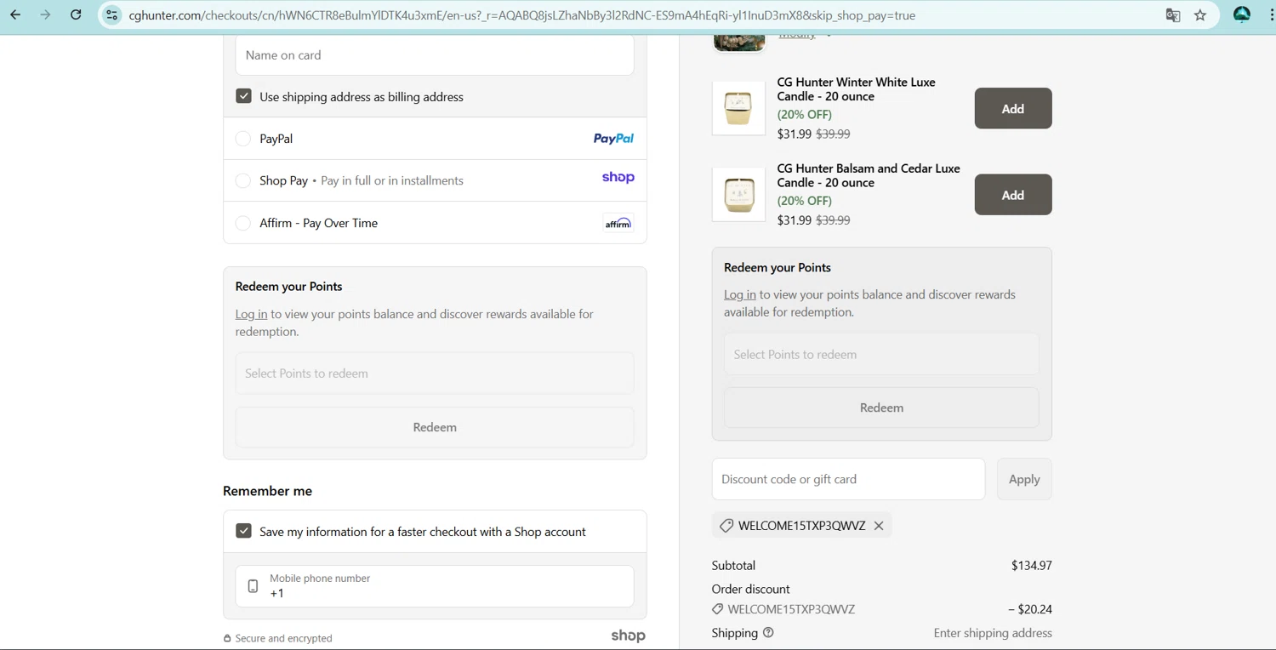Viewport: 1276px width, 650px height.
Task: Expand Select Points to redeem in order summary
Action: [881, 354]
